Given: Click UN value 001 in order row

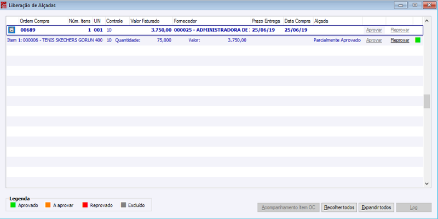Looking at the screenshot, I should tap(99, 30).
